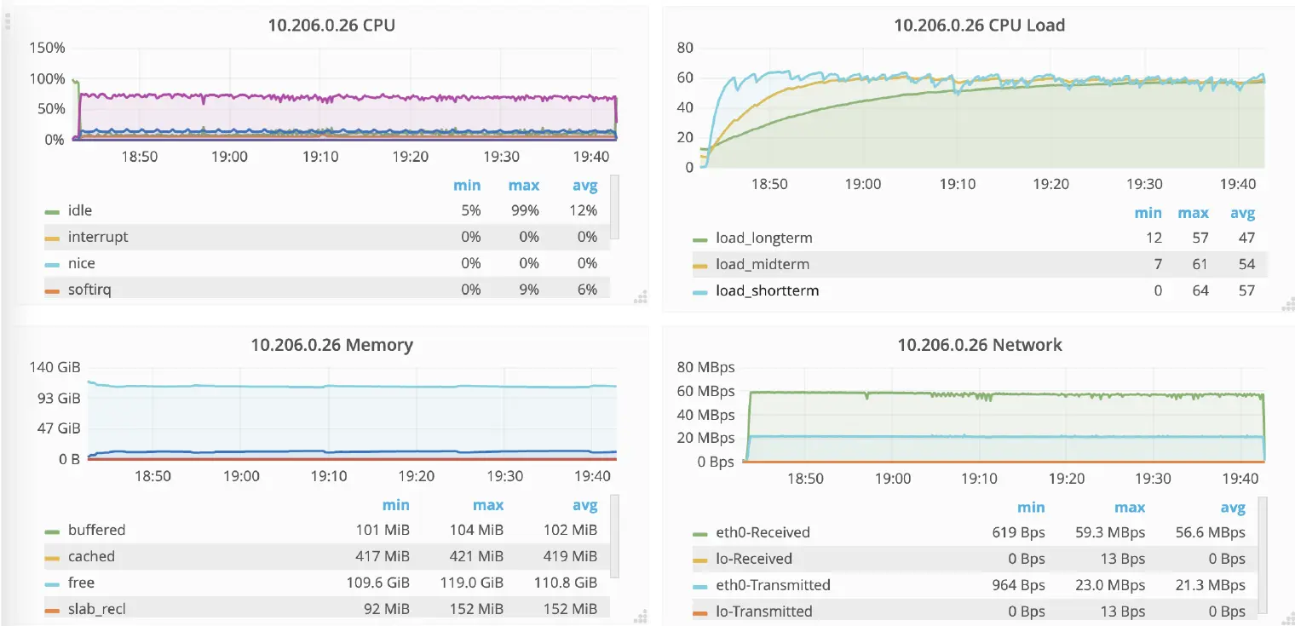Toggle the lo-Received series label
Image resolution: width=1295 pixels, height=626 pixels.
coord(754,559)
